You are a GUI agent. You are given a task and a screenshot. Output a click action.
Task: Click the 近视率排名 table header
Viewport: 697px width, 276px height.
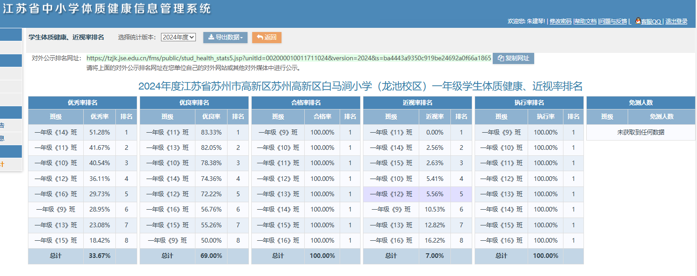click(x=417, y=103)
